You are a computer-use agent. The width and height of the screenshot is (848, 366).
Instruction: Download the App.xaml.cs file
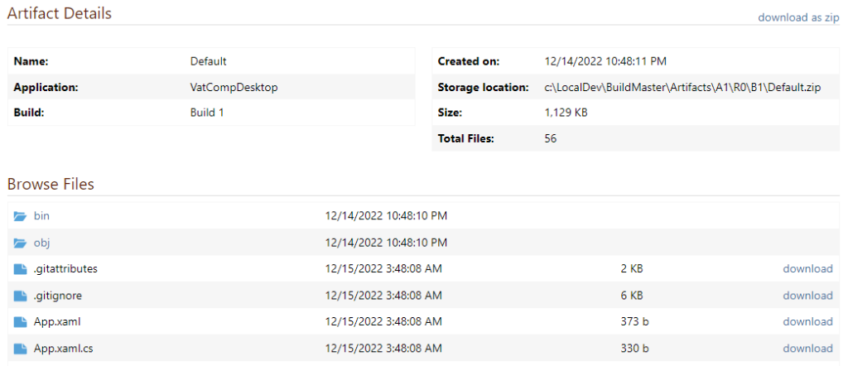(807, 349)
